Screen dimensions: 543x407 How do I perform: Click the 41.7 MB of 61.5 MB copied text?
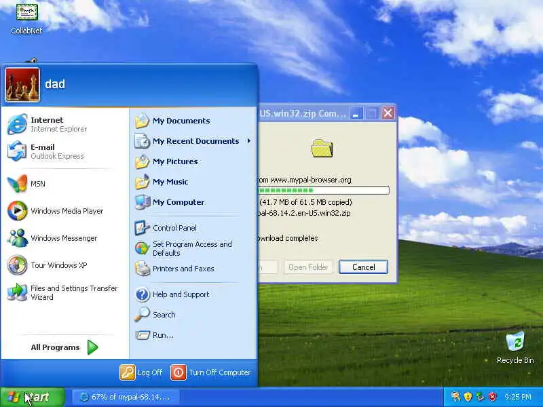[x=306, y=202]
